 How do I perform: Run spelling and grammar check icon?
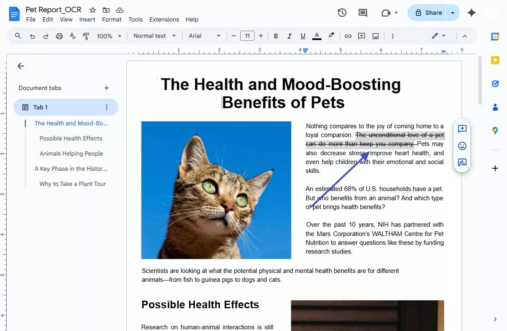click(73, 36)
